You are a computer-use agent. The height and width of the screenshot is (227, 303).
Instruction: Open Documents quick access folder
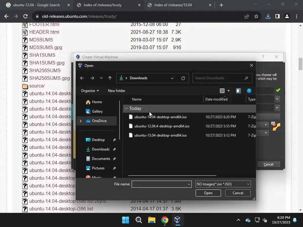tap(101, 159)
